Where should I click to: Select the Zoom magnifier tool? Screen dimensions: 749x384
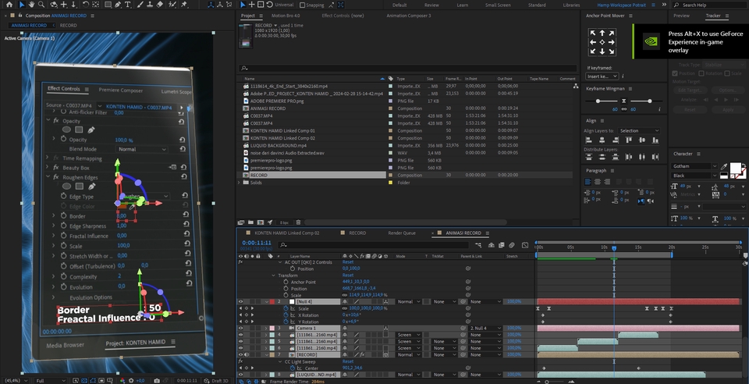(x=41, y=5)
